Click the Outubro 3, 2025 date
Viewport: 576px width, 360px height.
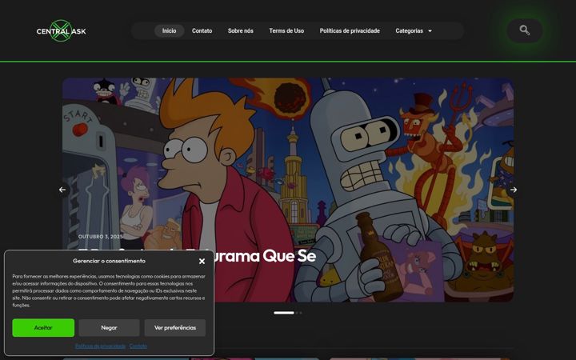tap(100, 237)
